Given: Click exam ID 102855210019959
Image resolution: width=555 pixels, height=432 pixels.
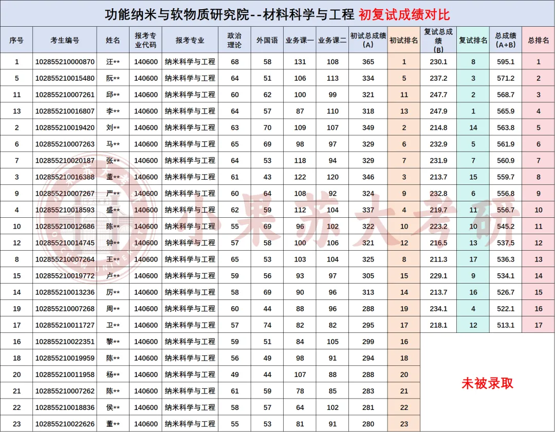Looking at the screenshot, I should [x=65, y=358].
